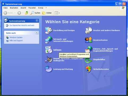This screenshot has height=96, width=128.
Task: Collapse the Siehe auch panel
Action: click(37, 33)
